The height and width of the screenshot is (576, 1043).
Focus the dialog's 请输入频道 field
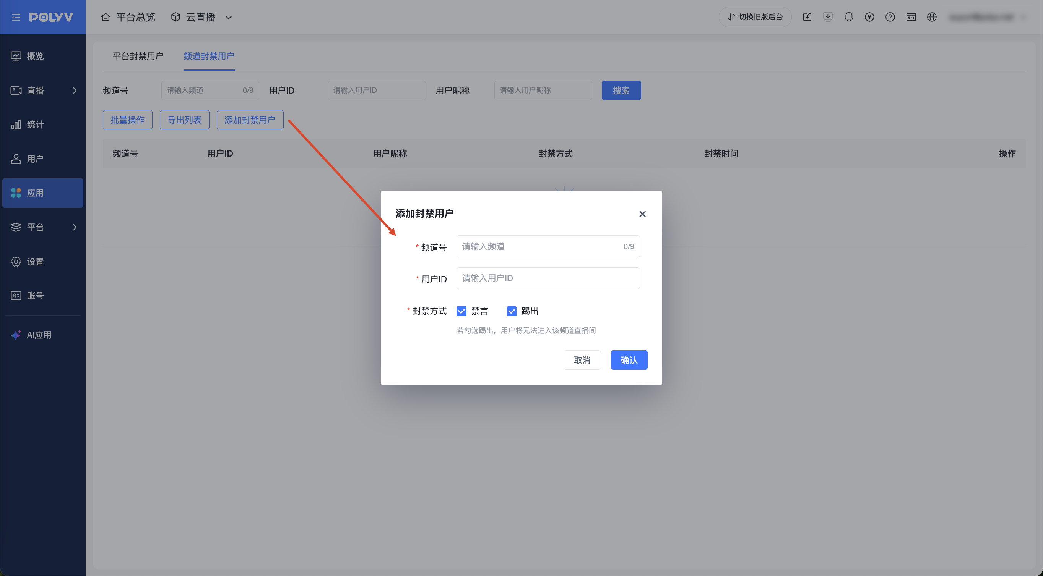548,246
